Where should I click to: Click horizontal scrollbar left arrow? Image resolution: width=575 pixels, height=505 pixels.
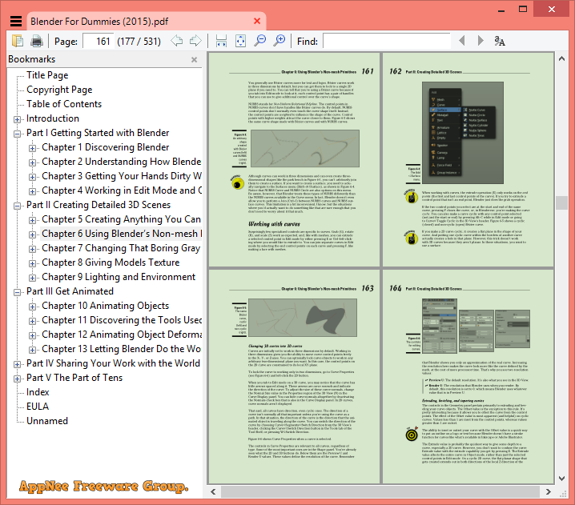pyautogui.click(x=213, y=492)
